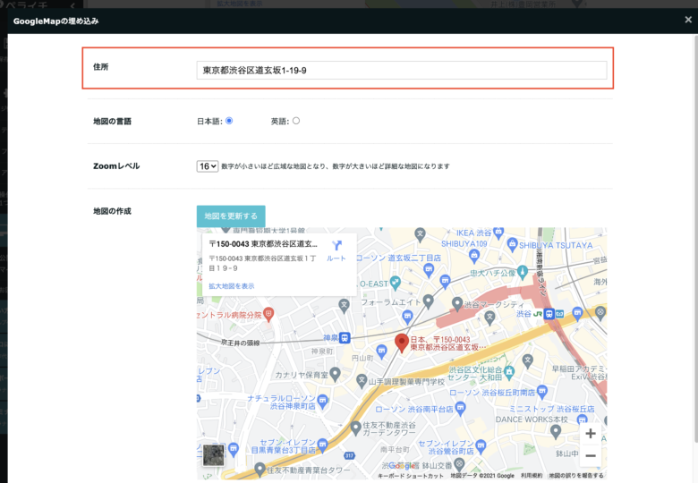The height and width of the screenshot is (483, 698).
Task: Click the ローソン 渋谷南平台店 marker
Action: click(460, 407)
